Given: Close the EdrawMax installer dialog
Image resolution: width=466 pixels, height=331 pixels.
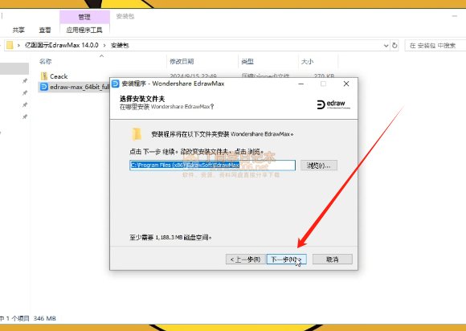Looking at the screenshot, I should click(x=346, y=84).
